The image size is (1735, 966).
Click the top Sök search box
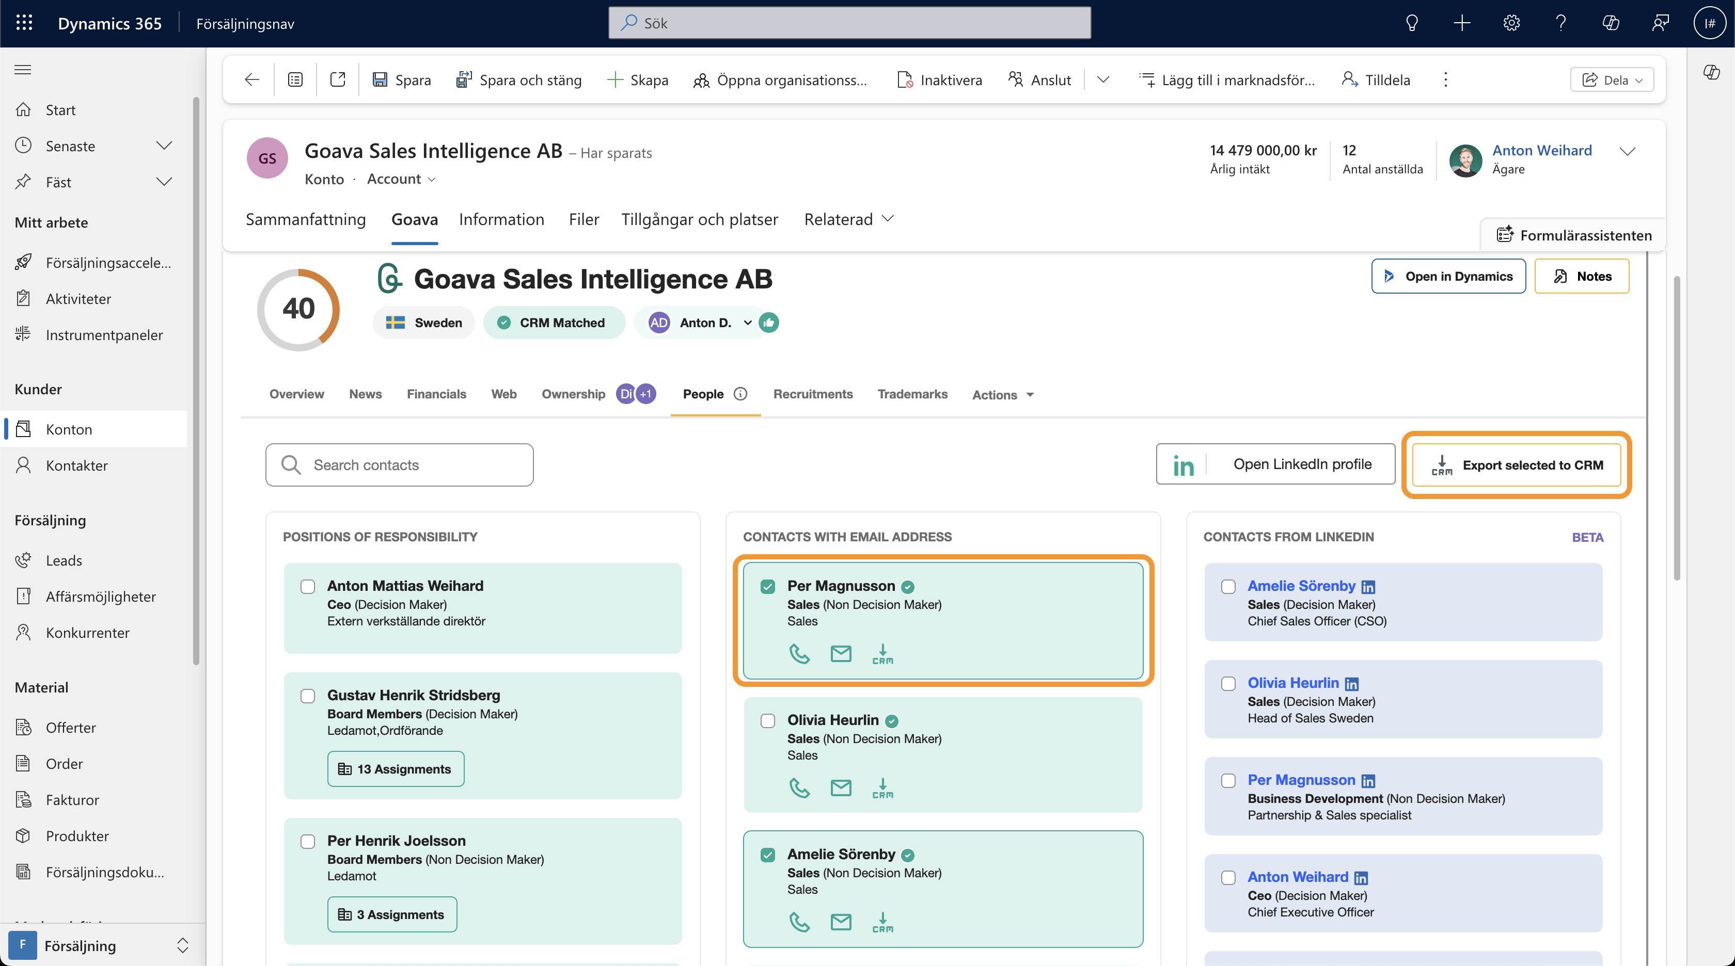849,23
